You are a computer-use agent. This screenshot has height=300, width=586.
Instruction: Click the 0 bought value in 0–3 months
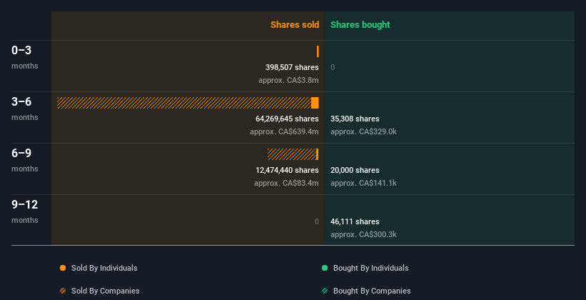click(x=333, y=67)
